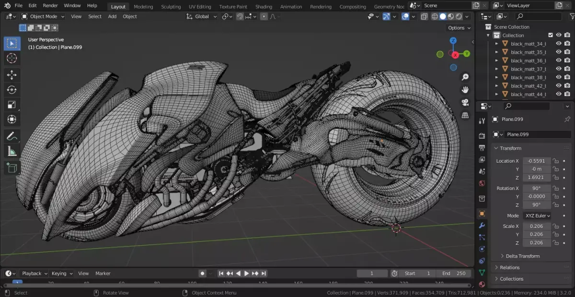Activate the Rotate tool
Image resolution: width=575 pixels, height=297 pixels.
12,90
